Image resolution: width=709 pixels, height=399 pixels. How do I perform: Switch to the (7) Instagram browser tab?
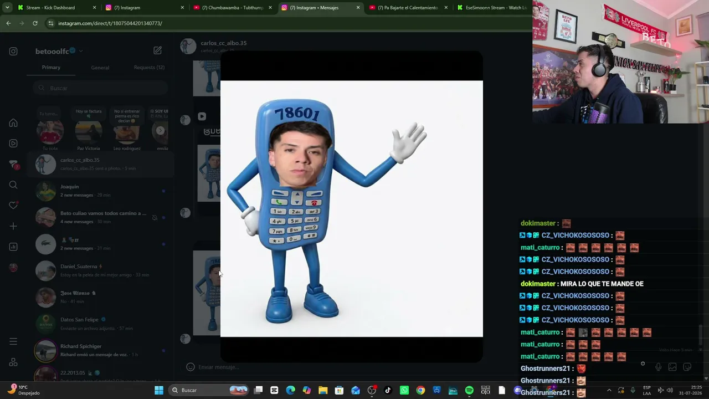[x=146, y=8]
